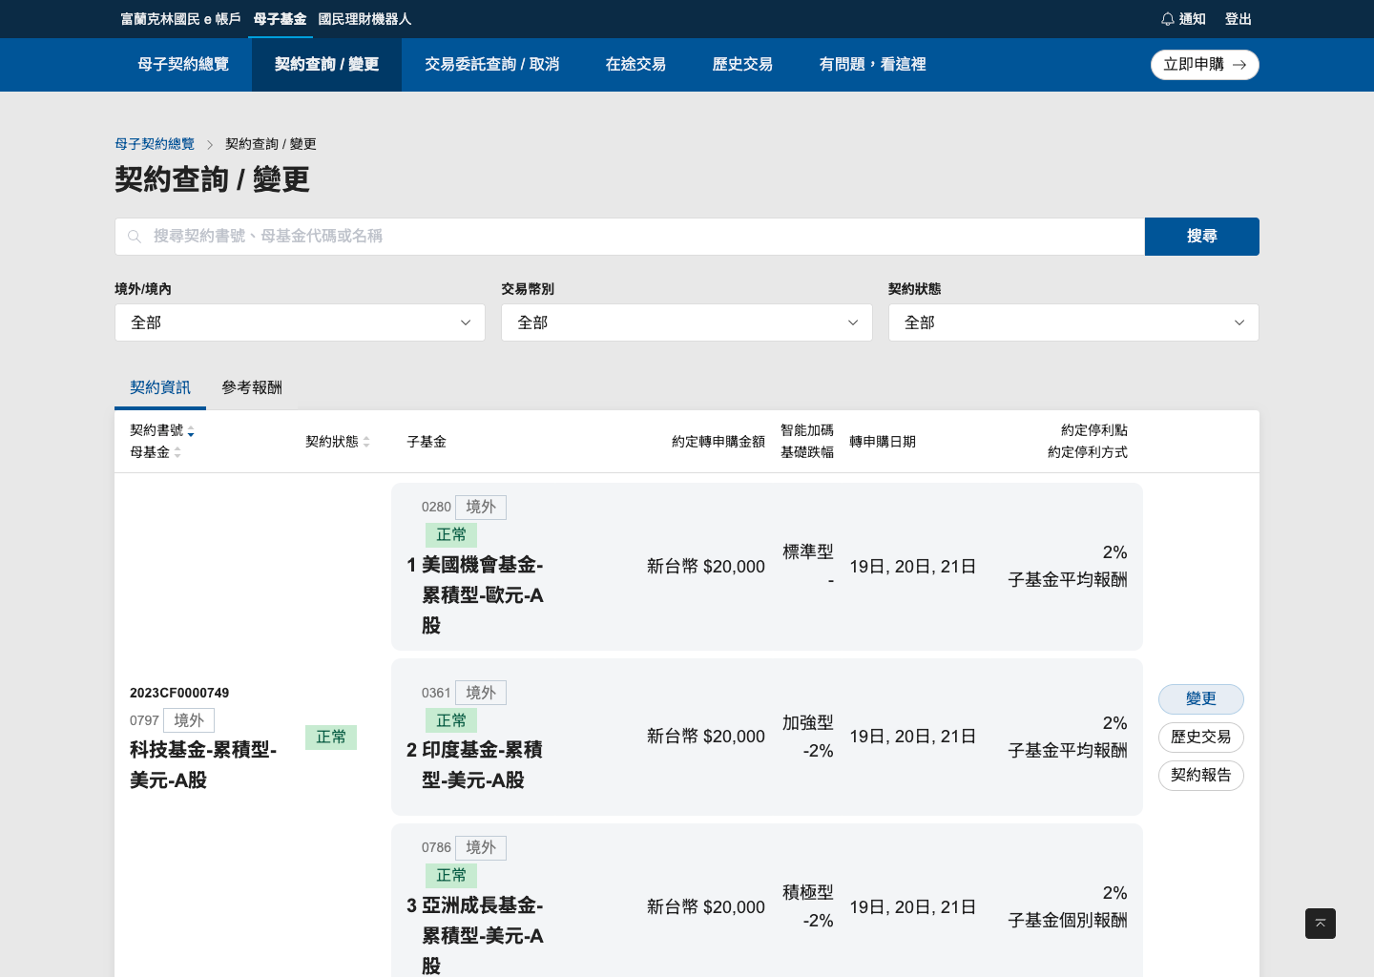Click the 歷史交易 contract button
The height and width of the screenshot is (977, 1374).
1201,738
